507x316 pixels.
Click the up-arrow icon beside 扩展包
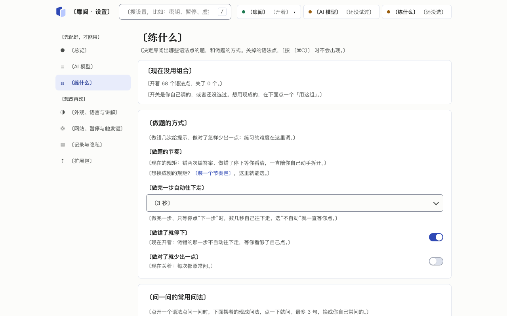63,161
